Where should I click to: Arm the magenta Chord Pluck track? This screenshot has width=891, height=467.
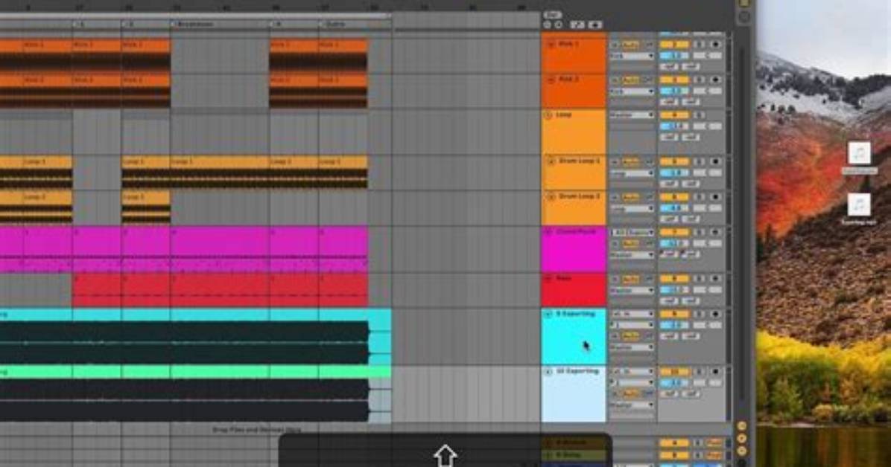pos(715,232)
